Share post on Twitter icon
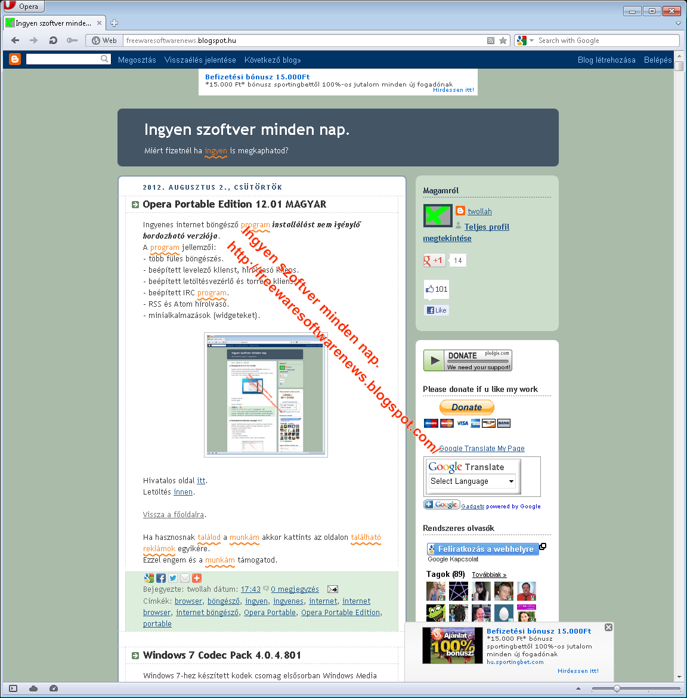 point(173,578)
